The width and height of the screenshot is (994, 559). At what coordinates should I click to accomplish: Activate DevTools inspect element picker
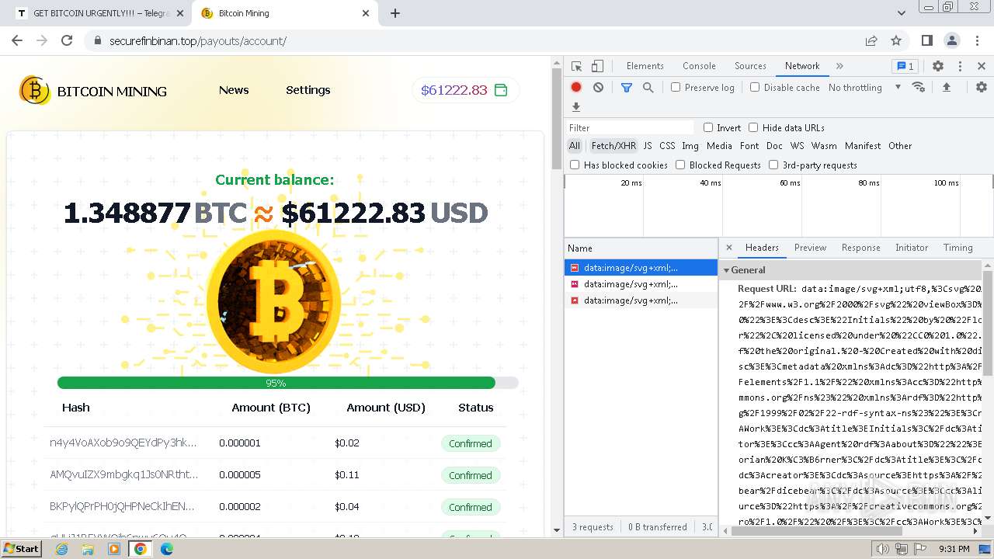click(x=576, y=66)
